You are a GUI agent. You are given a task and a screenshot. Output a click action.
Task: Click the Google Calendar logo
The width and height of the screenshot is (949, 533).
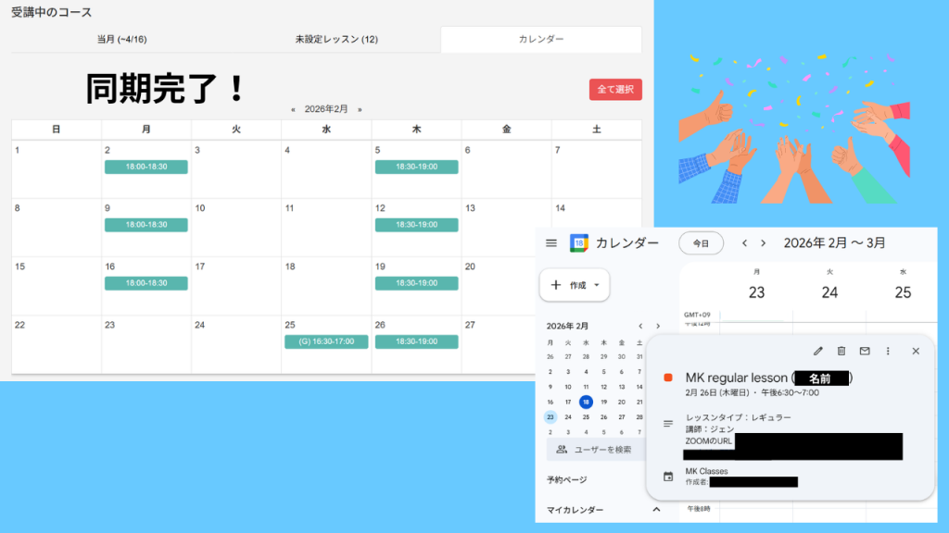pos(579,243)
